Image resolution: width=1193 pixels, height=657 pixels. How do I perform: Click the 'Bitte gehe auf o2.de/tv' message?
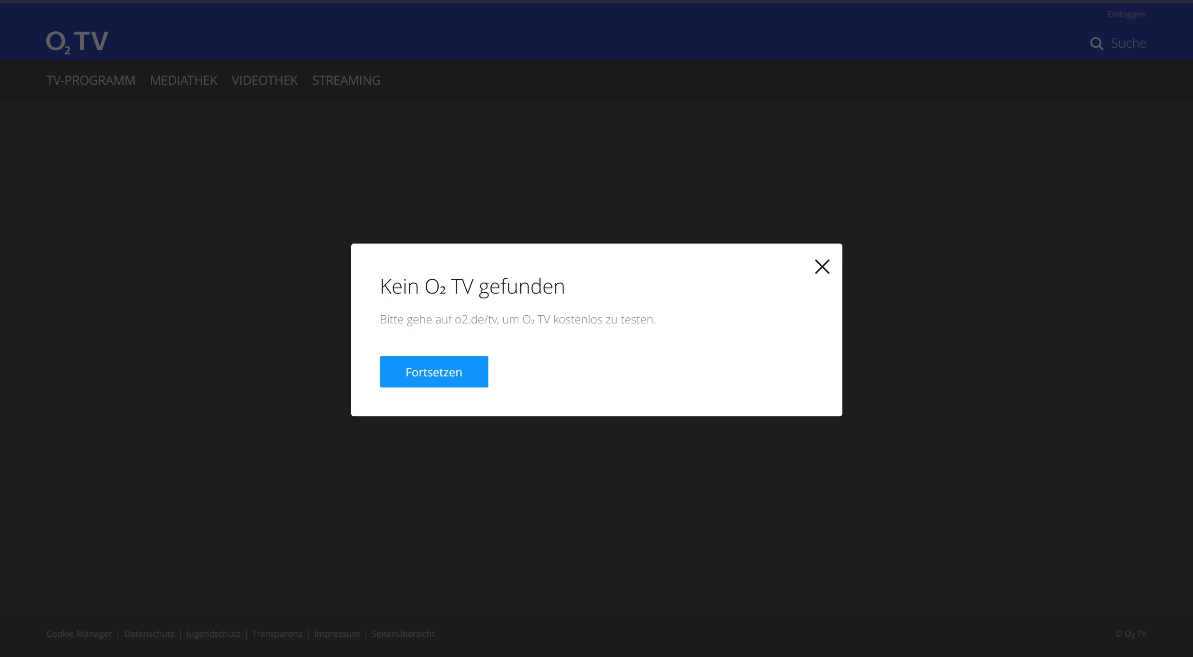point(517,320)
